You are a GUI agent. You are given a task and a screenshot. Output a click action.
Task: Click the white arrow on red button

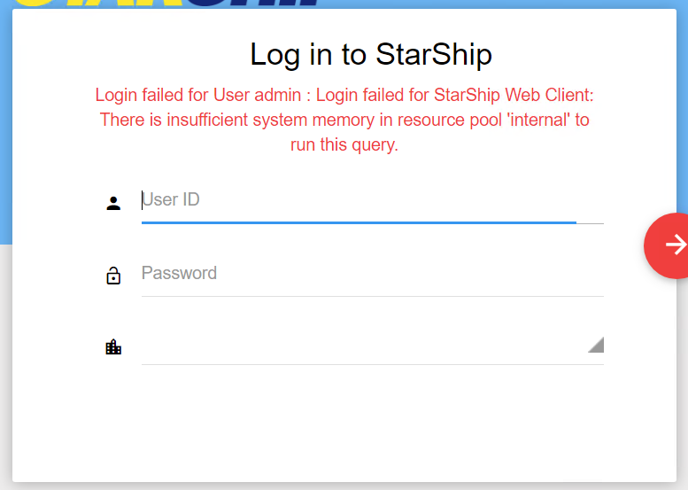pyautogui.click(x=676, y=245)
